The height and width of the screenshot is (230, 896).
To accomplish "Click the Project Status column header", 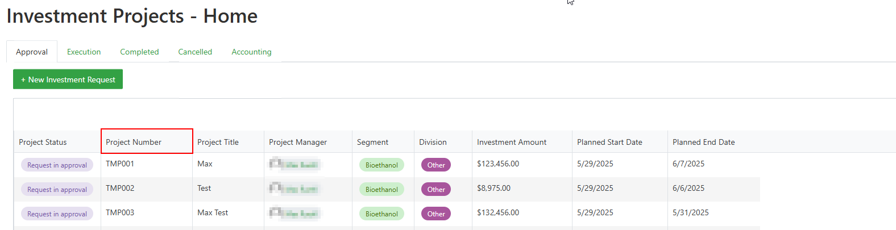I will (43, 142).
